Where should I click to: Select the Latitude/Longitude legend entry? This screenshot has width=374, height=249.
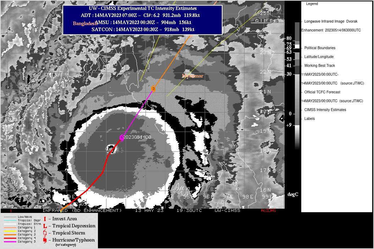[319, 57]
